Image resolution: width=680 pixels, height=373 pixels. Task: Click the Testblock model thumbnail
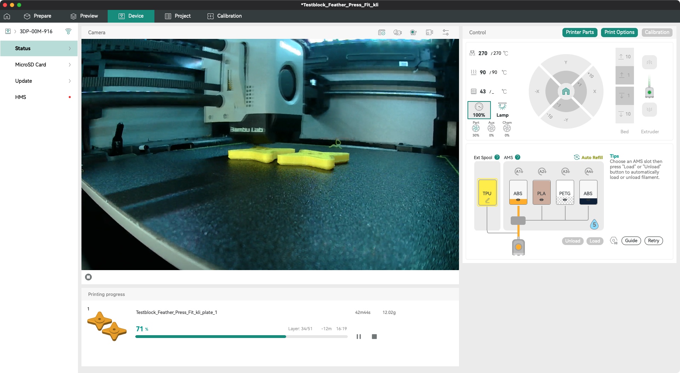(x=107, y=326)
